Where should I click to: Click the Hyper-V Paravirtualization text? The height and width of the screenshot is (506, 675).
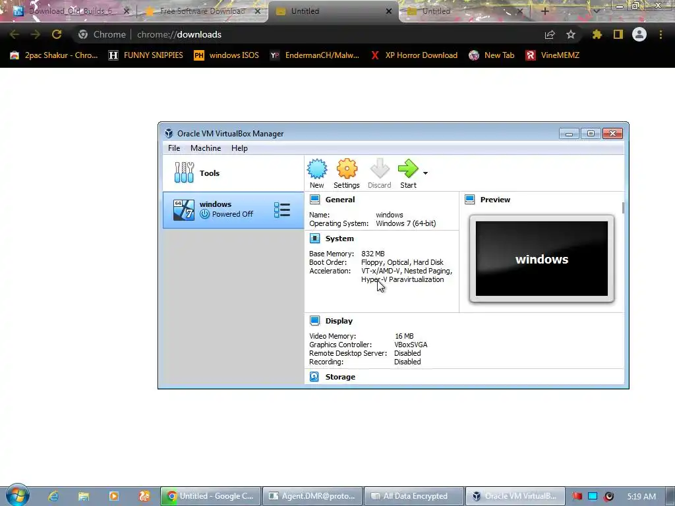(403, 279)
